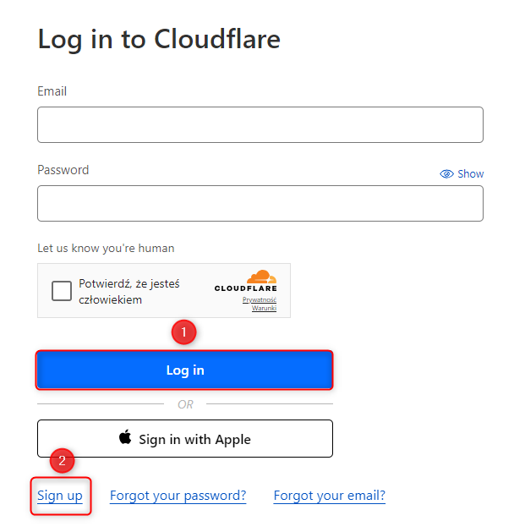Click the Email field label
Screen dimensions: 514x532
tap(52, 91)
